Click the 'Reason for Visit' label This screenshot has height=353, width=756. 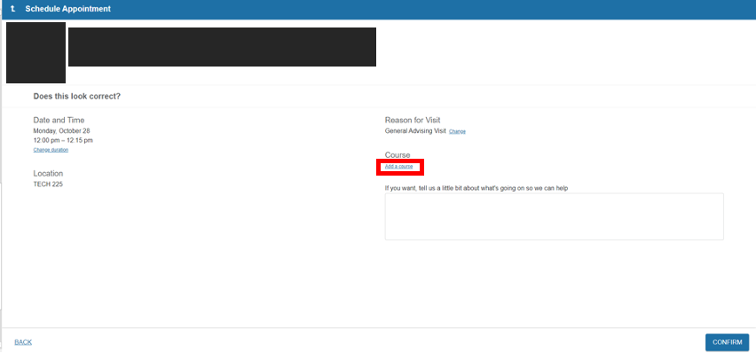413,120
